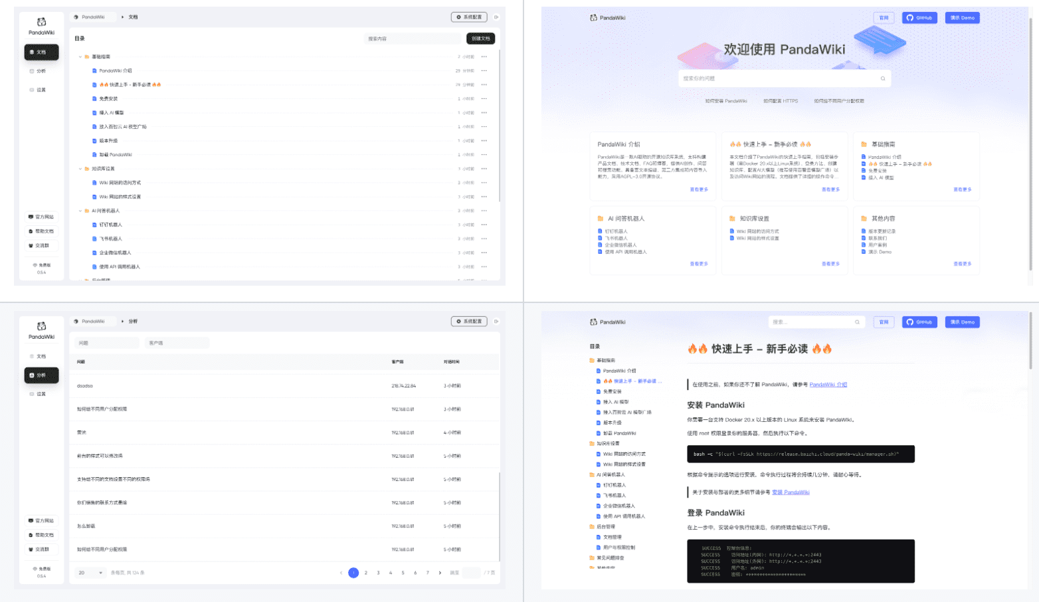This screenshot has width=1039, height=602.
Task: Go to page 7 in analysis pagination
Action: pos(428,573)
